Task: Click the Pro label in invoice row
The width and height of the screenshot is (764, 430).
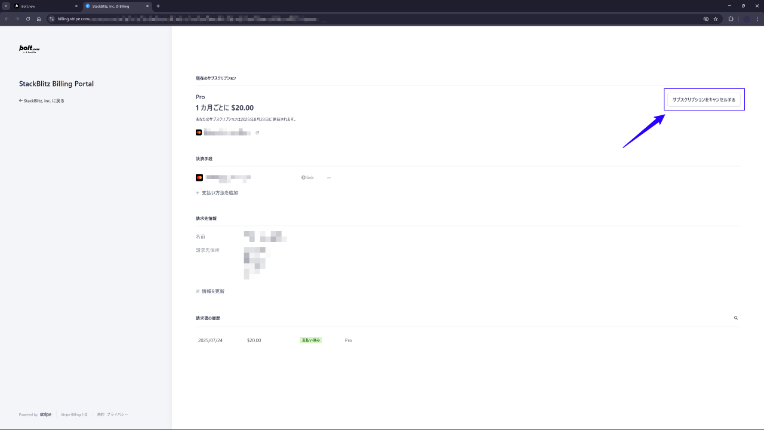Action: [349, 340]
